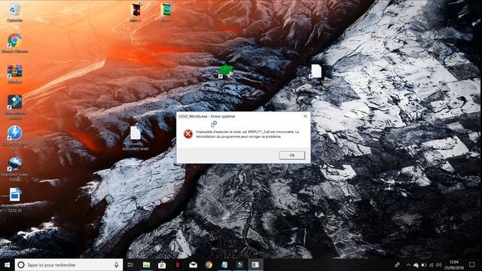The image size is (482, 271).
Task: Select the Corbeille recycle bin desktop icon
Action: [x=14, y=13]
